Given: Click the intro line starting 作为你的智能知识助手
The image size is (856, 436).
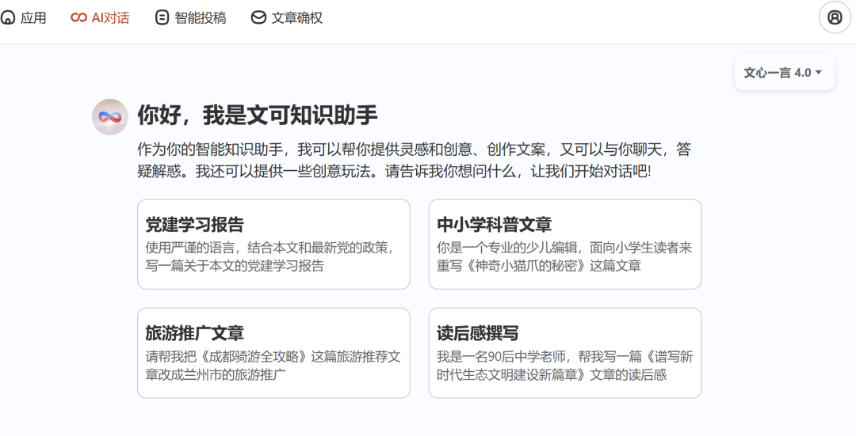Looking at the screenshot, I should [415, 150].
